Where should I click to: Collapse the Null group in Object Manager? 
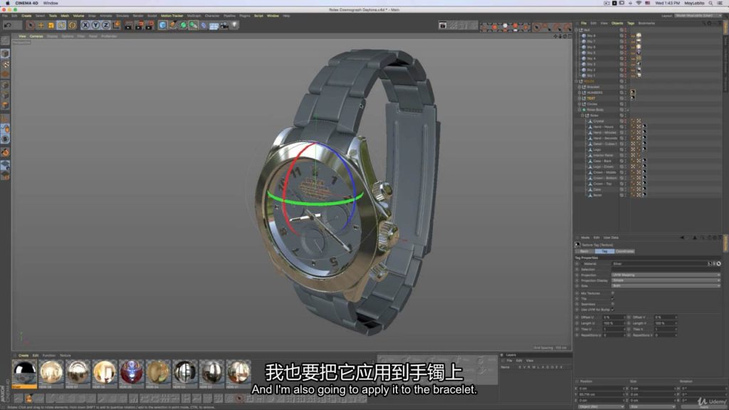click(577, 30)
